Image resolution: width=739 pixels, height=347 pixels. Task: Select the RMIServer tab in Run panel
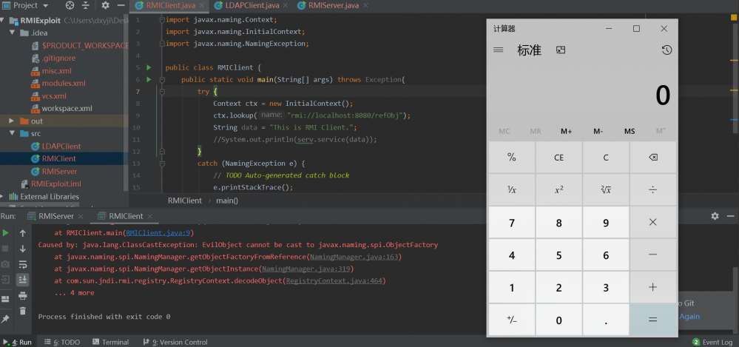point(59,216)
